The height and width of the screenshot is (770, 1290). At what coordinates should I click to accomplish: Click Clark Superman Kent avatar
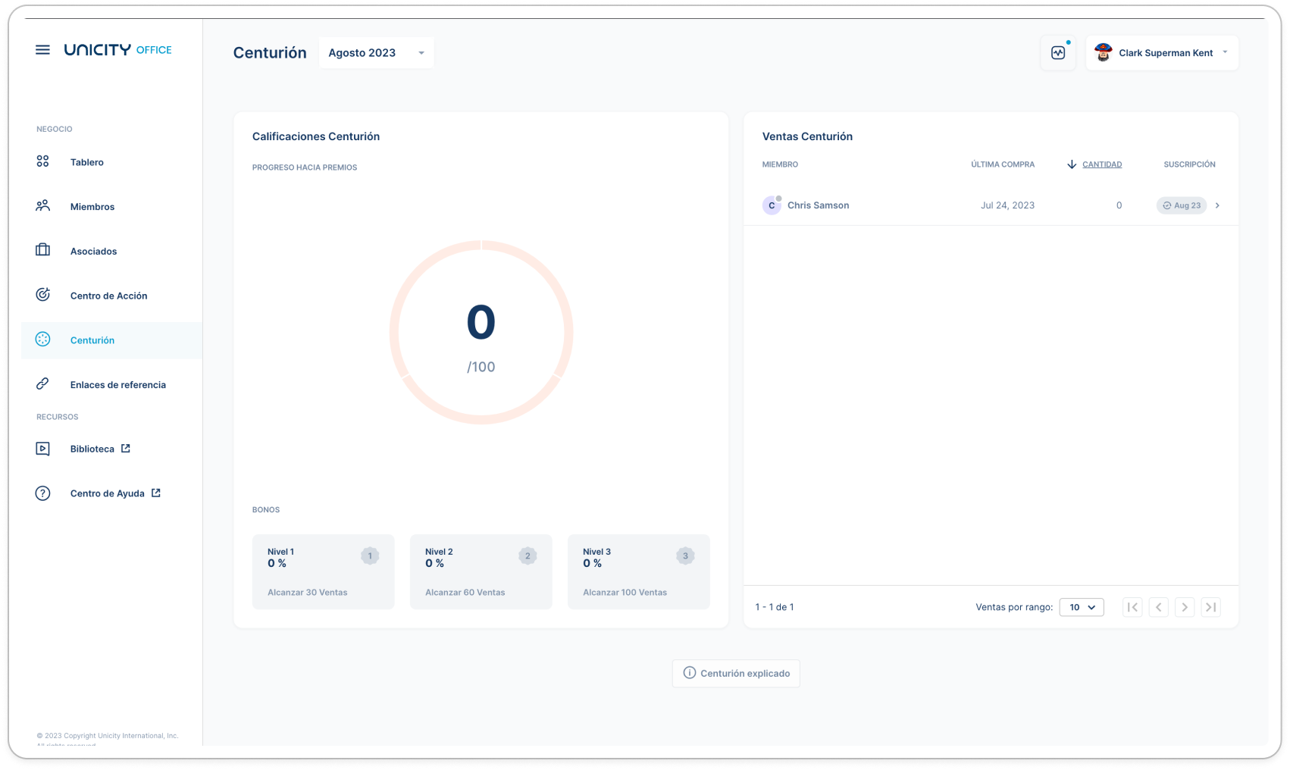[1103, 52]
